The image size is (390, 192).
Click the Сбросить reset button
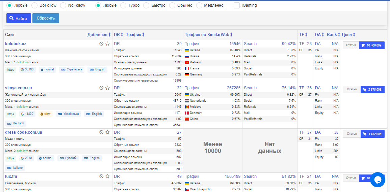(46, 18)
